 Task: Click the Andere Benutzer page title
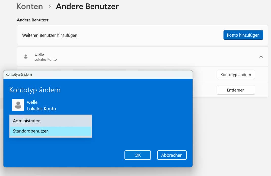87,6
